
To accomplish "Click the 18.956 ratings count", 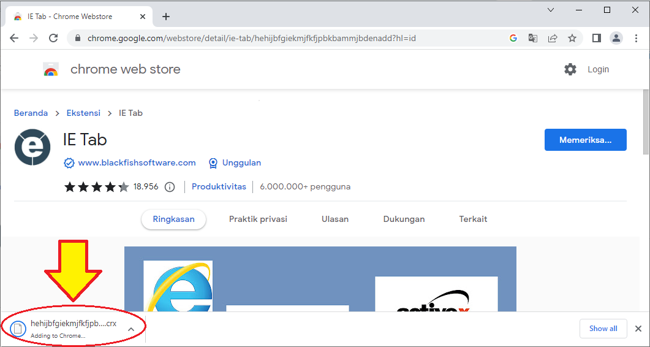I will pos(146,187).
